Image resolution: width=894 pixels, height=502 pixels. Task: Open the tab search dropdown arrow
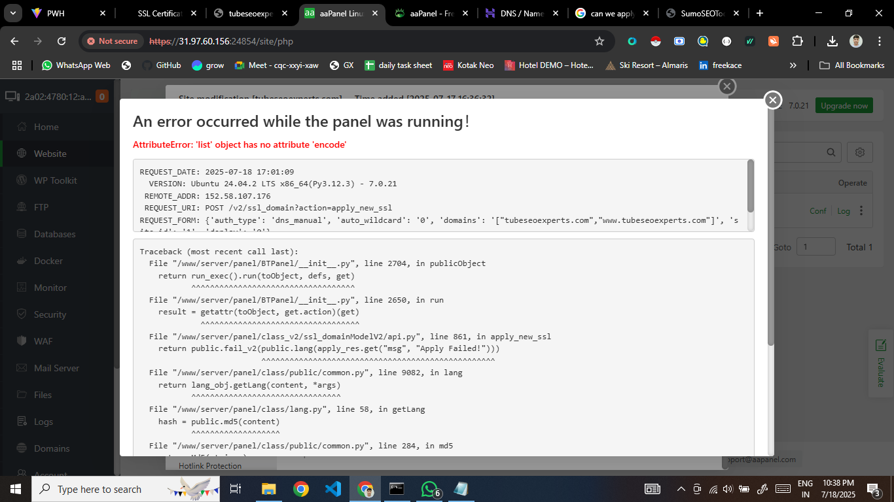(12, 13)
